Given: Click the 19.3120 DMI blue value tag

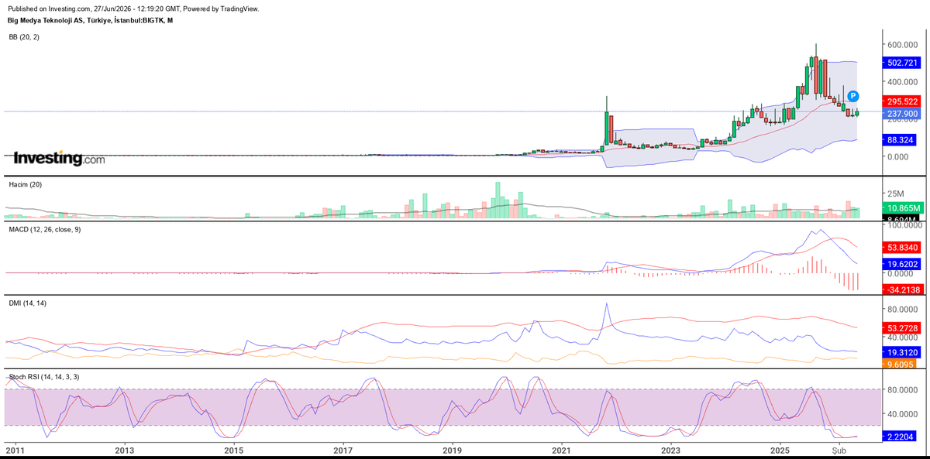Looking at the screenshot, I should coord(902,351).
